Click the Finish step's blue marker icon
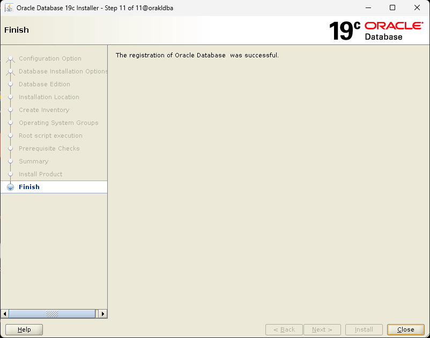The height and width of the screenshot is (338, 430). [x=10, y=187]
